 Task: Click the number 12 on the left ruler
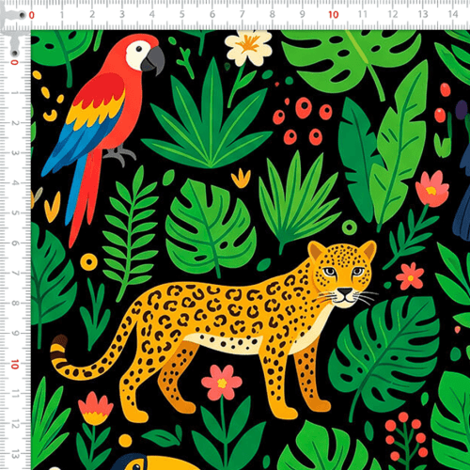[15, 424]
